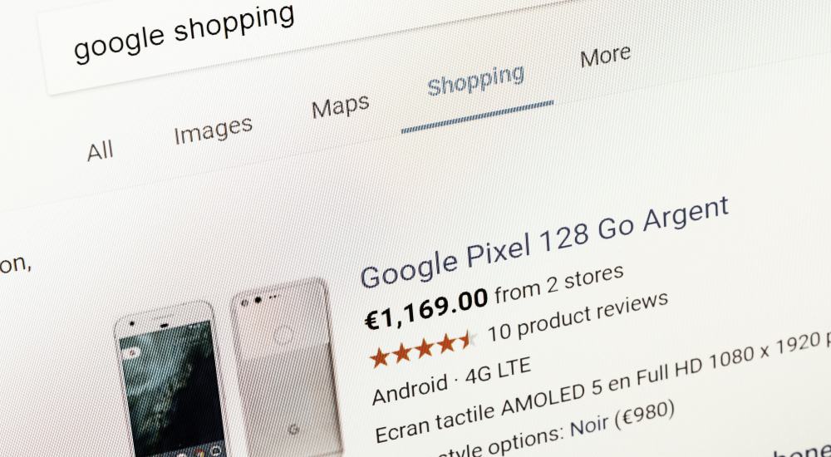Open the Google Pixel 128 Go Argent title

[545, 241]
